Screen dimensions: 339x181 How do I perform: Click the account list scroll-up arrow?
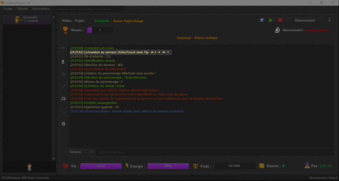click(x=53, y=17)
